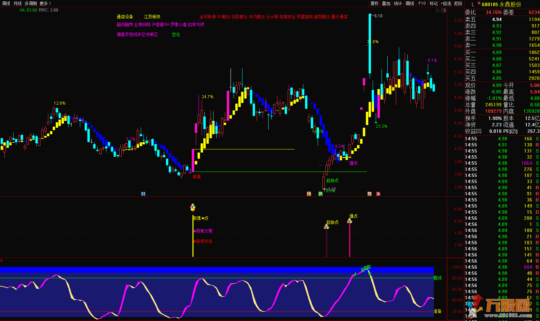Click stock code 600105 永鼎股份
The height and width of the screenshot is (321, 540).
pos(501,4)
